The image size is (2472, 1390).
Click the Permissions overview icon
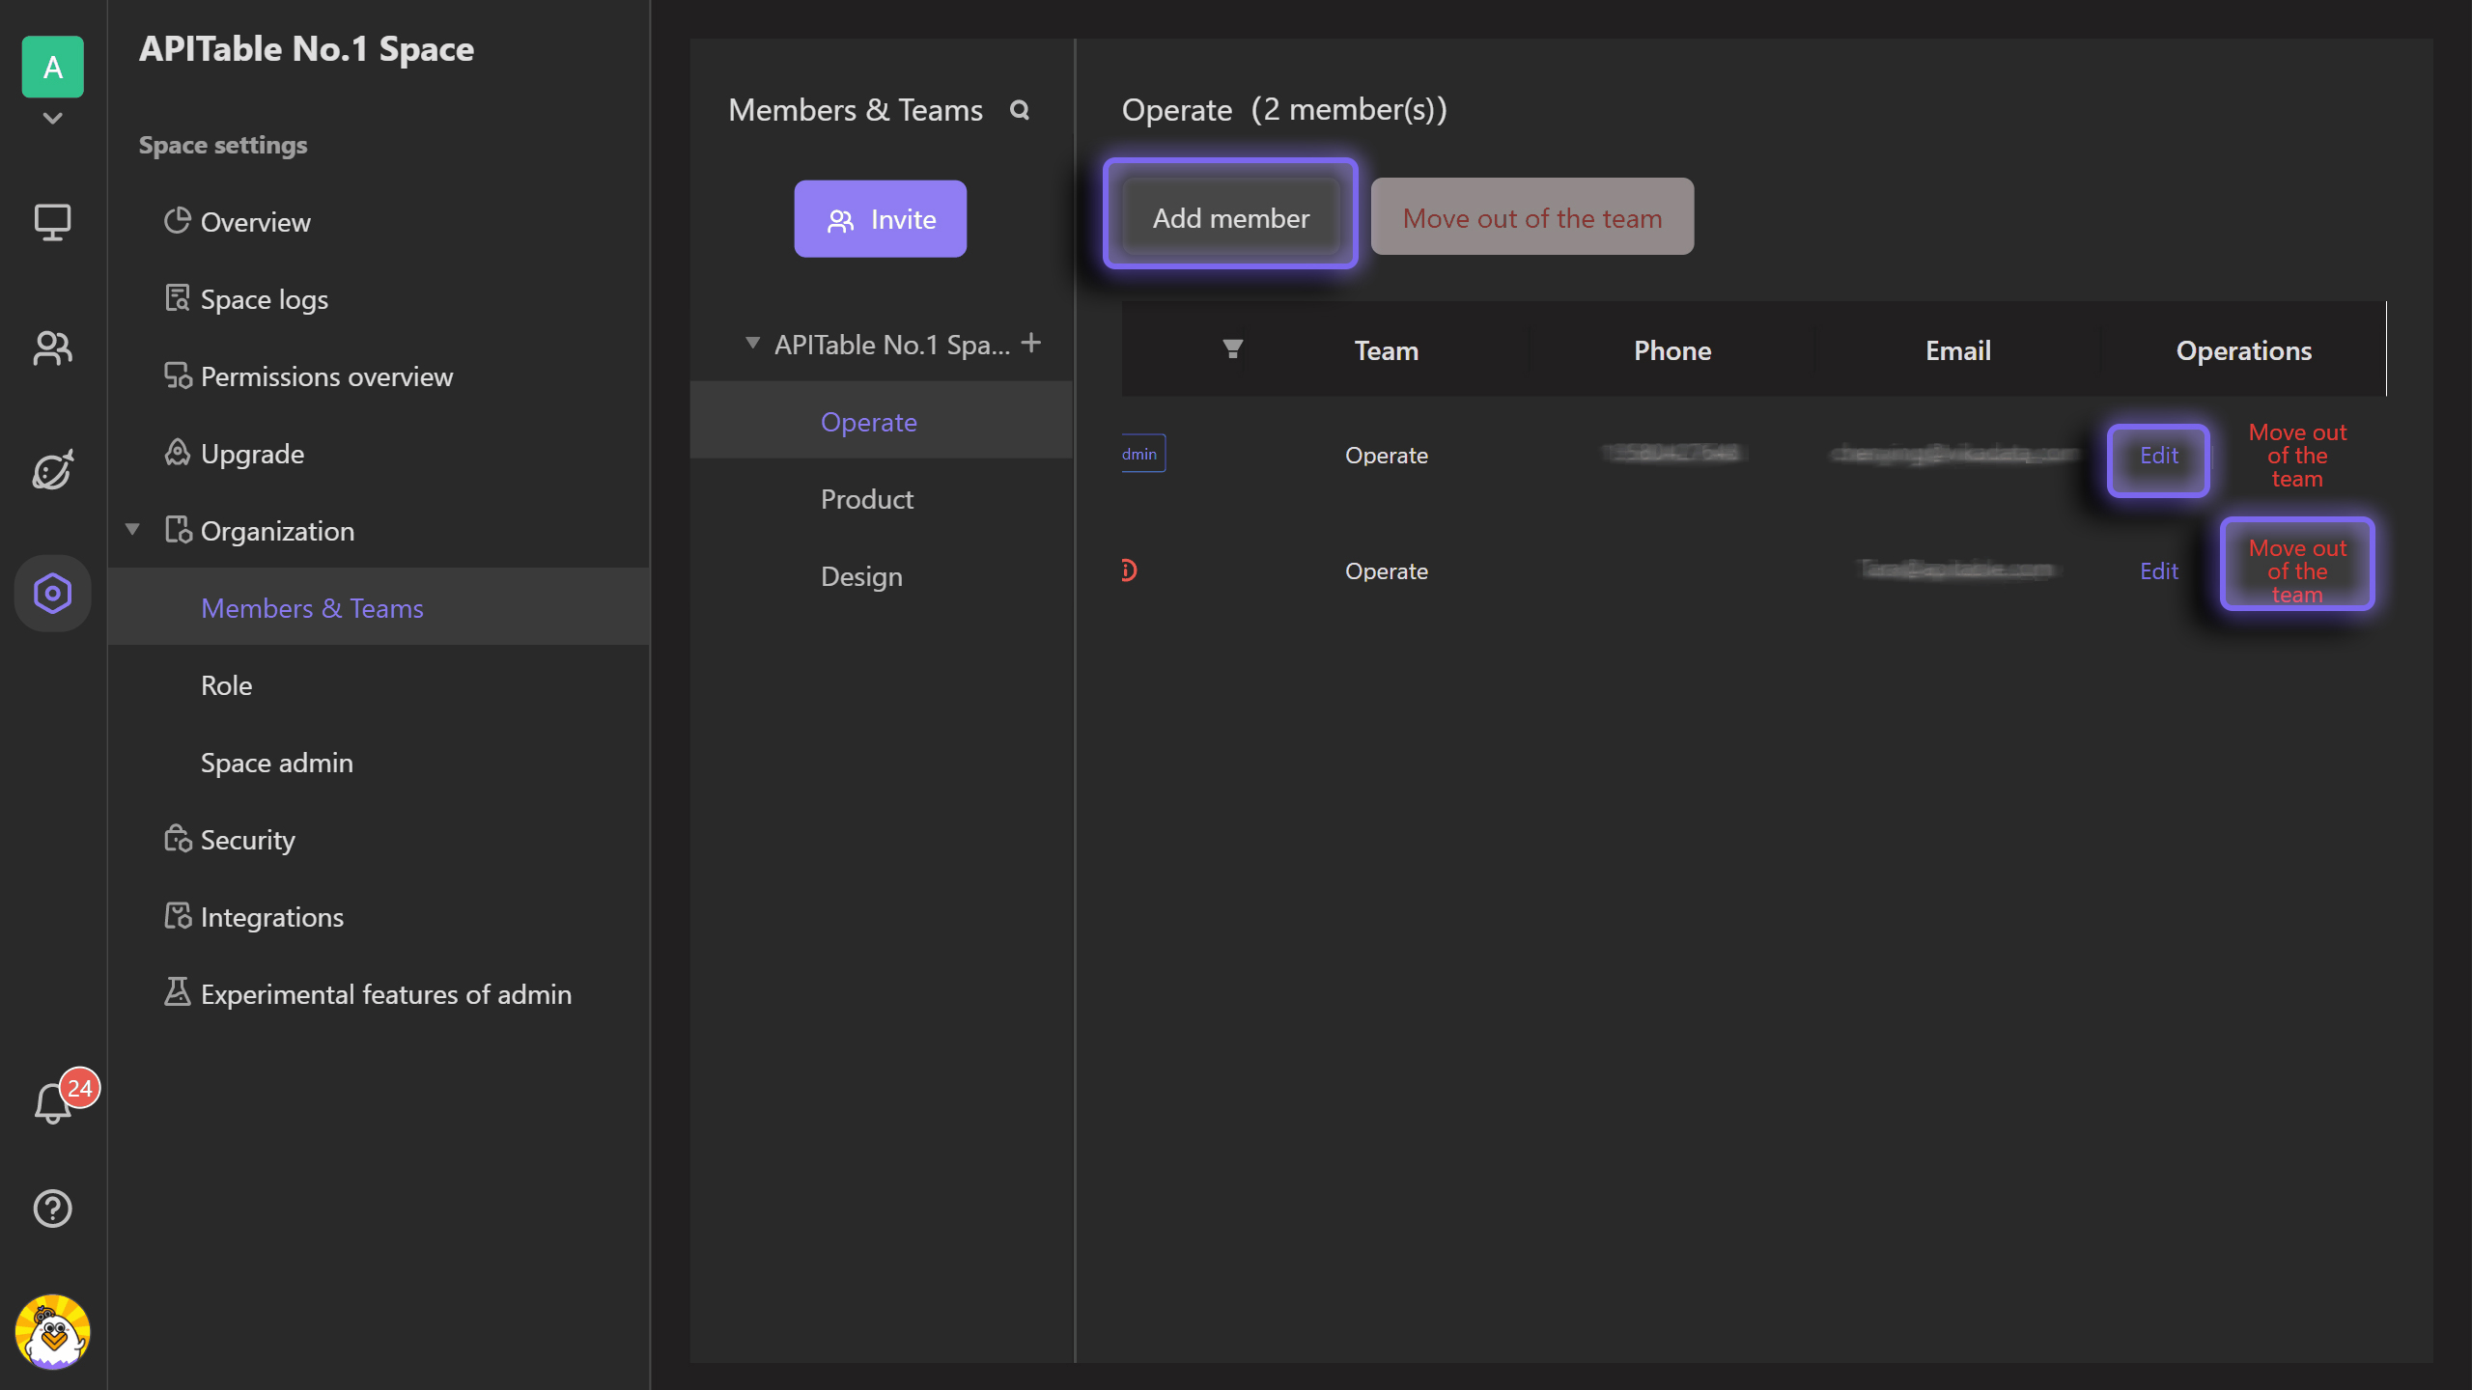pyautogui.click(x=178, y=375)
